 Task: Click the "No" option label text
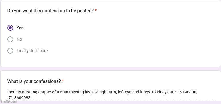[19, 39]
